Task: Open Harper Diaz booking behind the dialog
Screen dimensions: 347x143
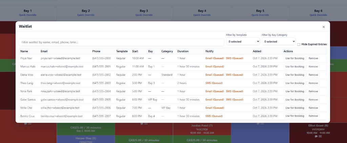Action: pos(86,139)
